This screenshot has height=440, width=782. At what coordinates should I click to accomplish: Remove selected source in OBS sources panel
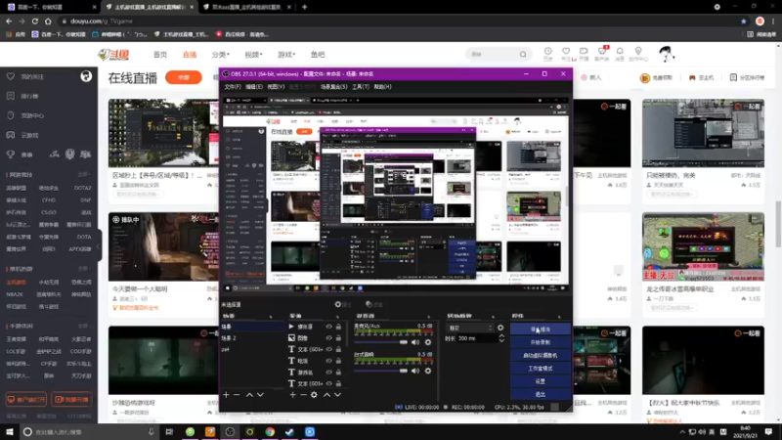[x=303, y=395]
